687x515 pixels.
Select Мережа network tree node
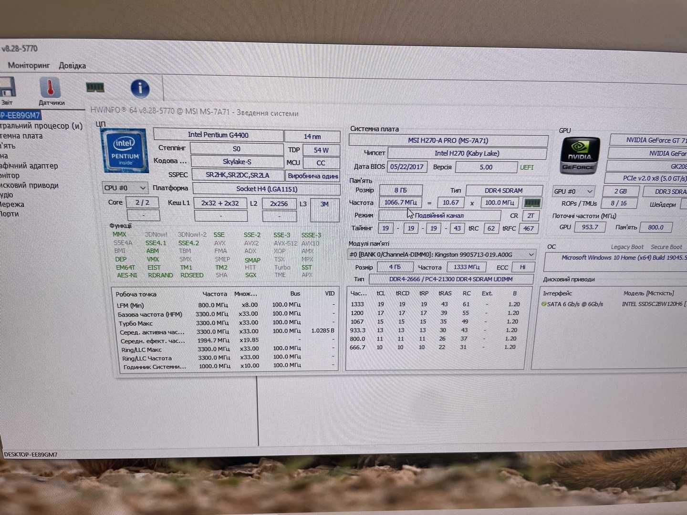pyautogui.click(x=12, y=205)
